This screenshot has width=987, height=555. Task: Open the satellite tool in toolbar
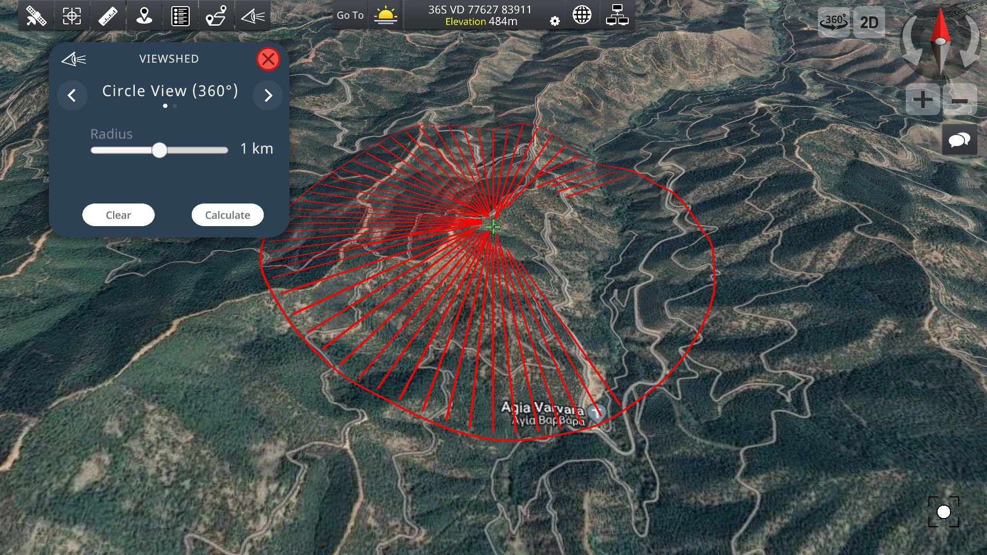[36, 15]
